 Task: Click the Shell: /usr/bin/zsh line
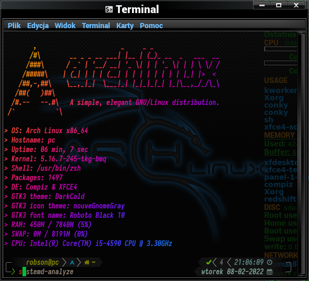point(43,168)
